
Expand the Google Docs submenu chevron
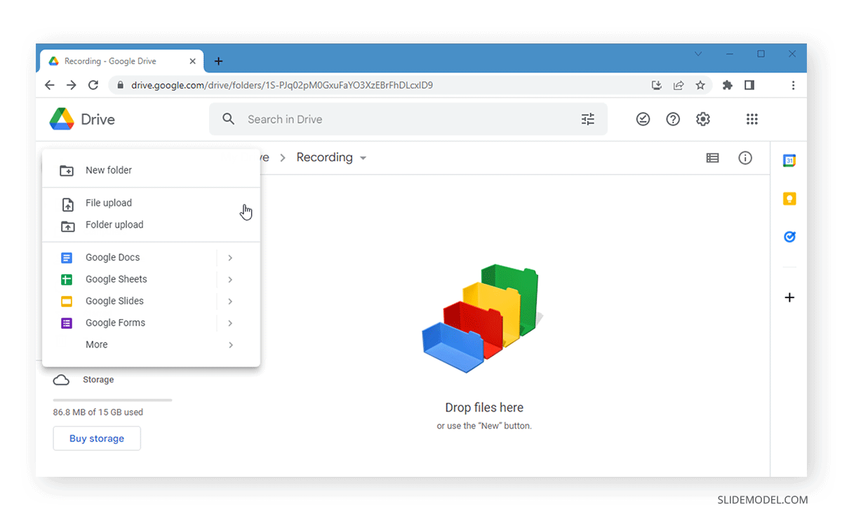[x=230, y=257]
